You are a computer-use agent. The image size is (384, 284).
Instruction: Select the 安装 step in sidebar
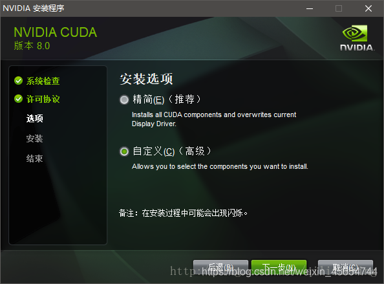click(x=35, y=138)
